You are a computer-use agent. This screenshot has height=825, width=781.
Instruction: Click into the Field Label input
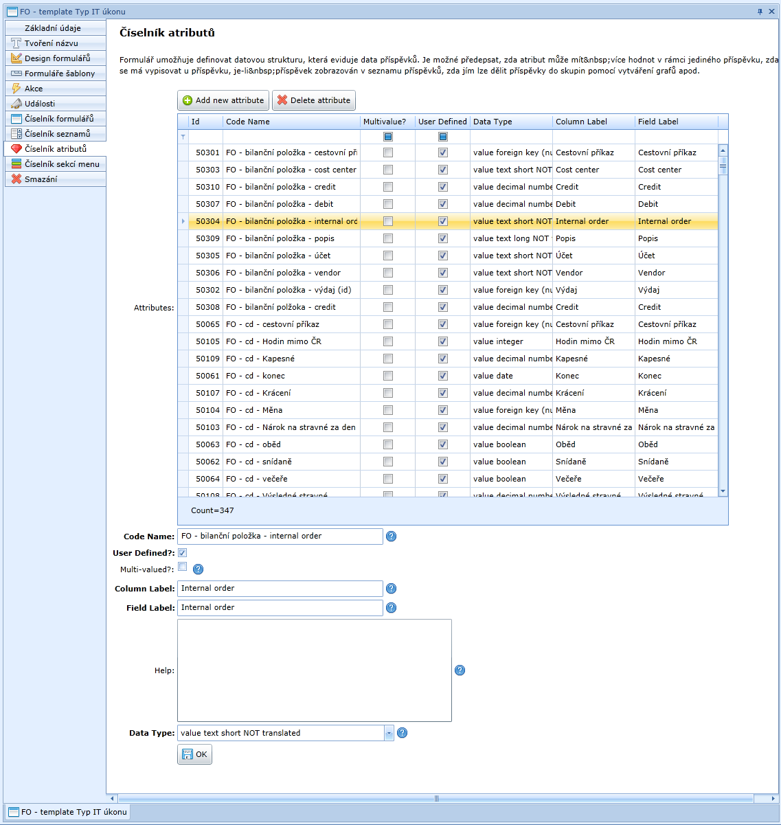tap(280, 608)
